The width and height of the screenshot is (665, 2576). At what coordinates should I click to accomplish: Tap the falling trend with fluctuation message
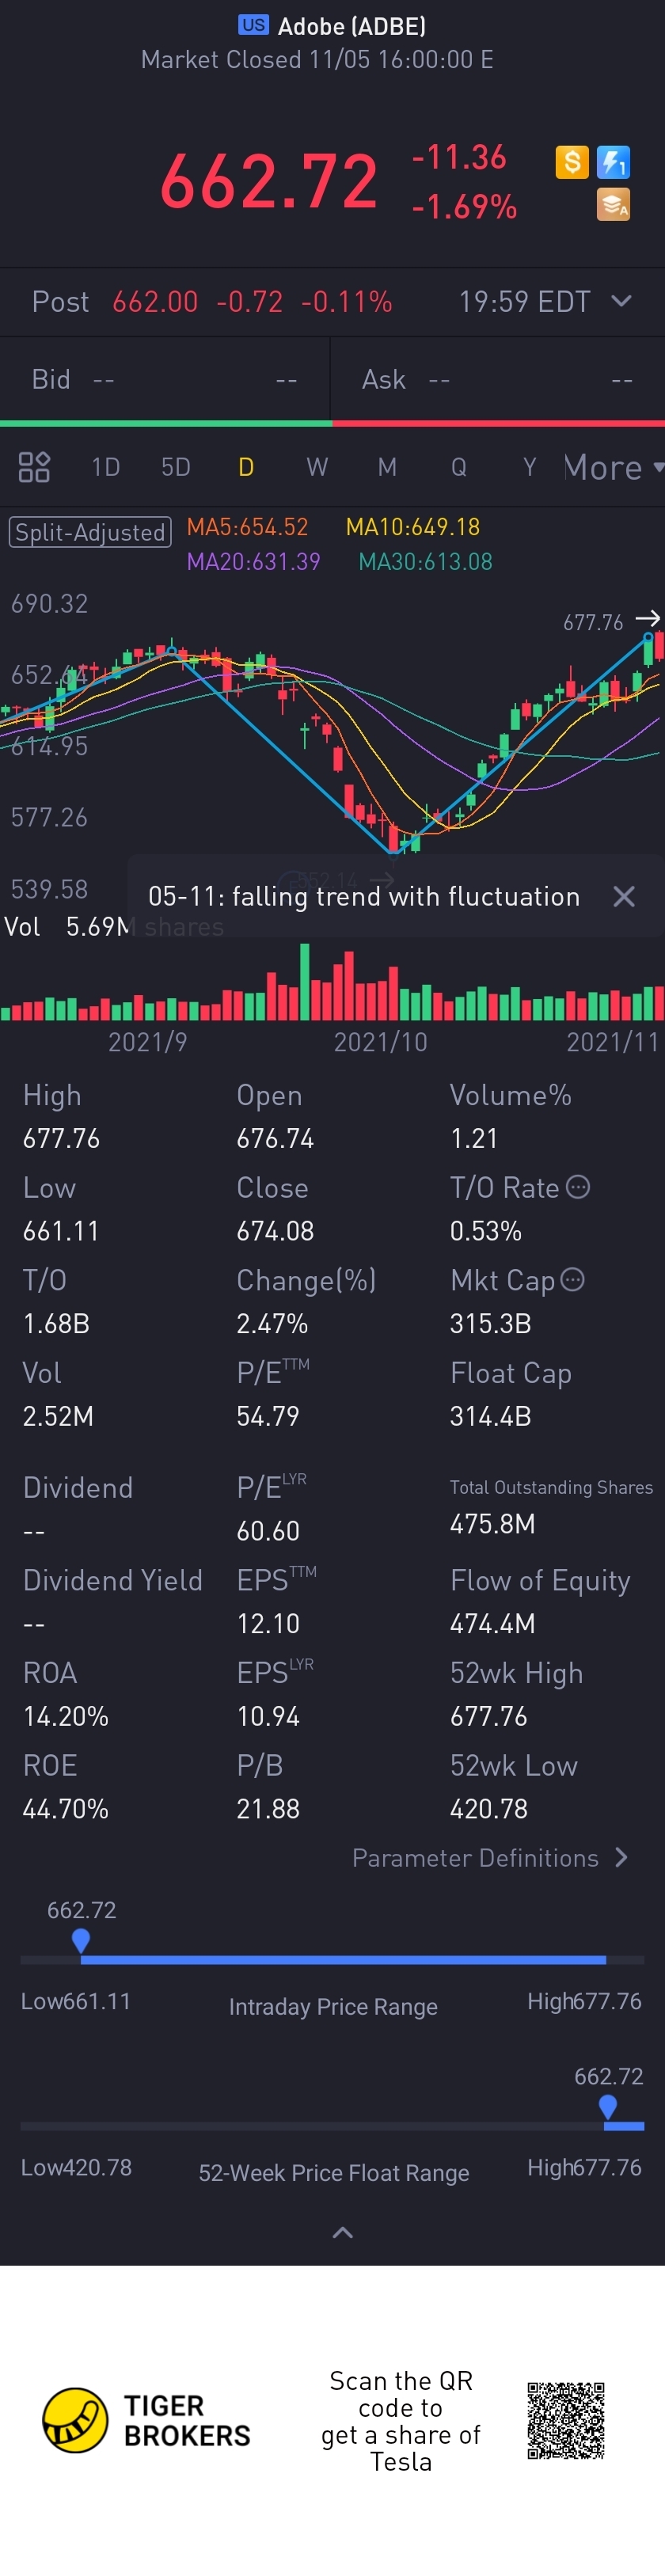(364, 897)
